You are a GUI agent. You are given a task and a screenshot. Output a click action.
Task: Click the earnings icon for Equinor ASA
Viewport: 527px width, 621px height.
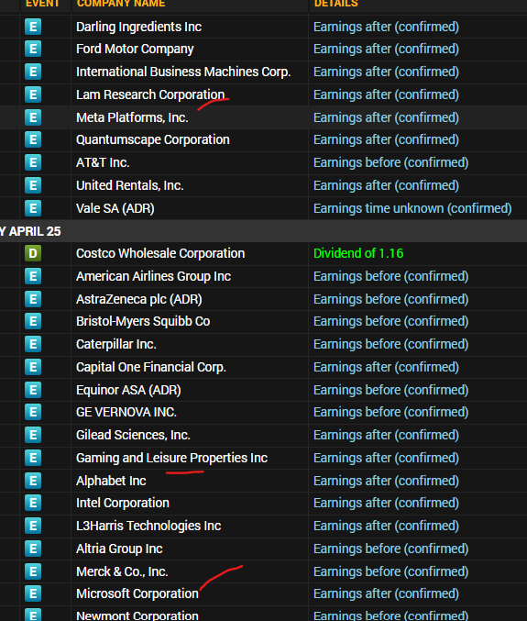click(33, 390)
